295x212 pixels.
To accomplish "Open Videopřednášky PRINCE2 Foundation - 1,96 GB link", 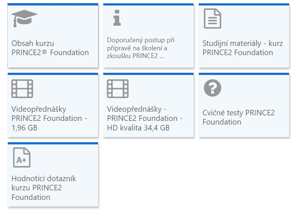I will pyautogui.click(x=49, y=118).
